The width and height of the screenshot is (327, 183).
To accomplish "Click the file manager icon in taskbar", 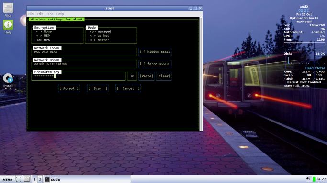I will [x=27, y=179].
